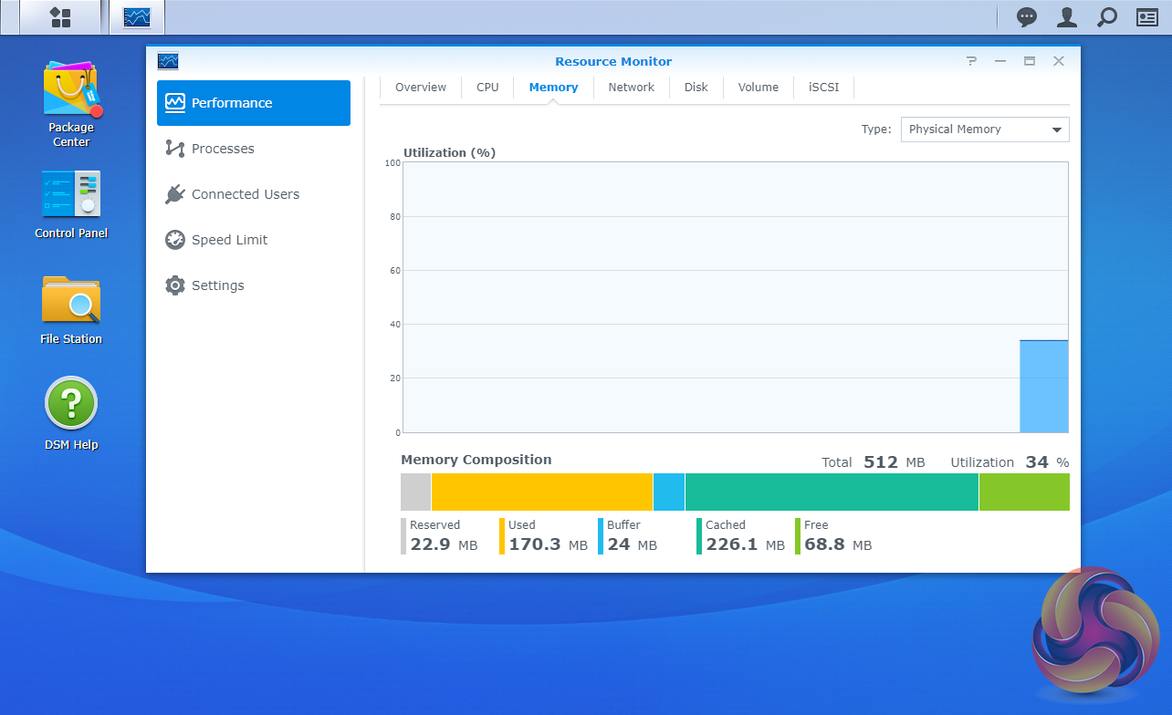
Task: Go to Processes in the sidebar
Action: 223,149
